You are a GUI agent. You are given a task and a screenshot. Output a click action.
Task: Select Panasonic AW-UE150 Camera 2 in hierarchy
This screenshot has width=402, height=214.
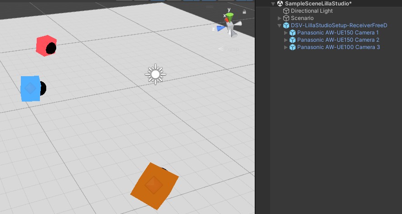338,40
